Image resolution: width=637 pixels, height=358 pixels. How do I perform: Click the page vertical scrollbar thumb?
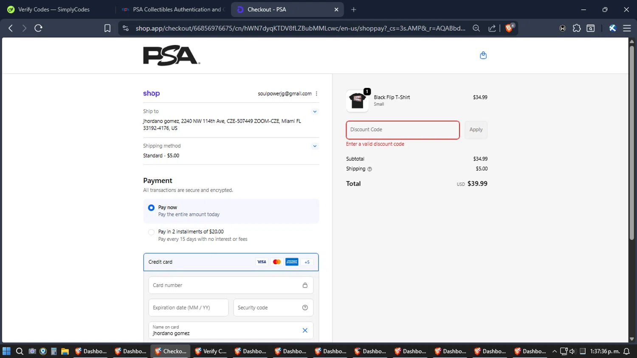631,142
